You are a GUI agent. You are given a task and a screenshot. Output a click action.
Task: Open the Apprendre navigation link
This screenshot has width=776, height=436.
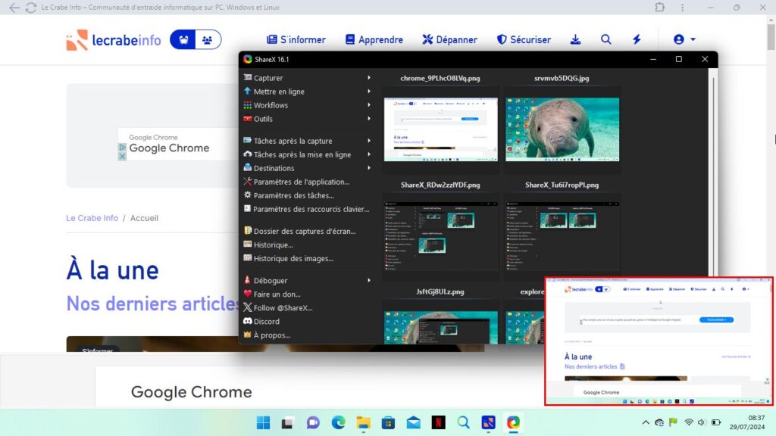[x=374, y=39]
